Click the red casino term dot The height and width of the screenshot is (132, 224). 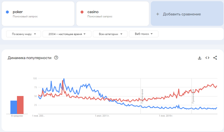click(x=82, y=12)
